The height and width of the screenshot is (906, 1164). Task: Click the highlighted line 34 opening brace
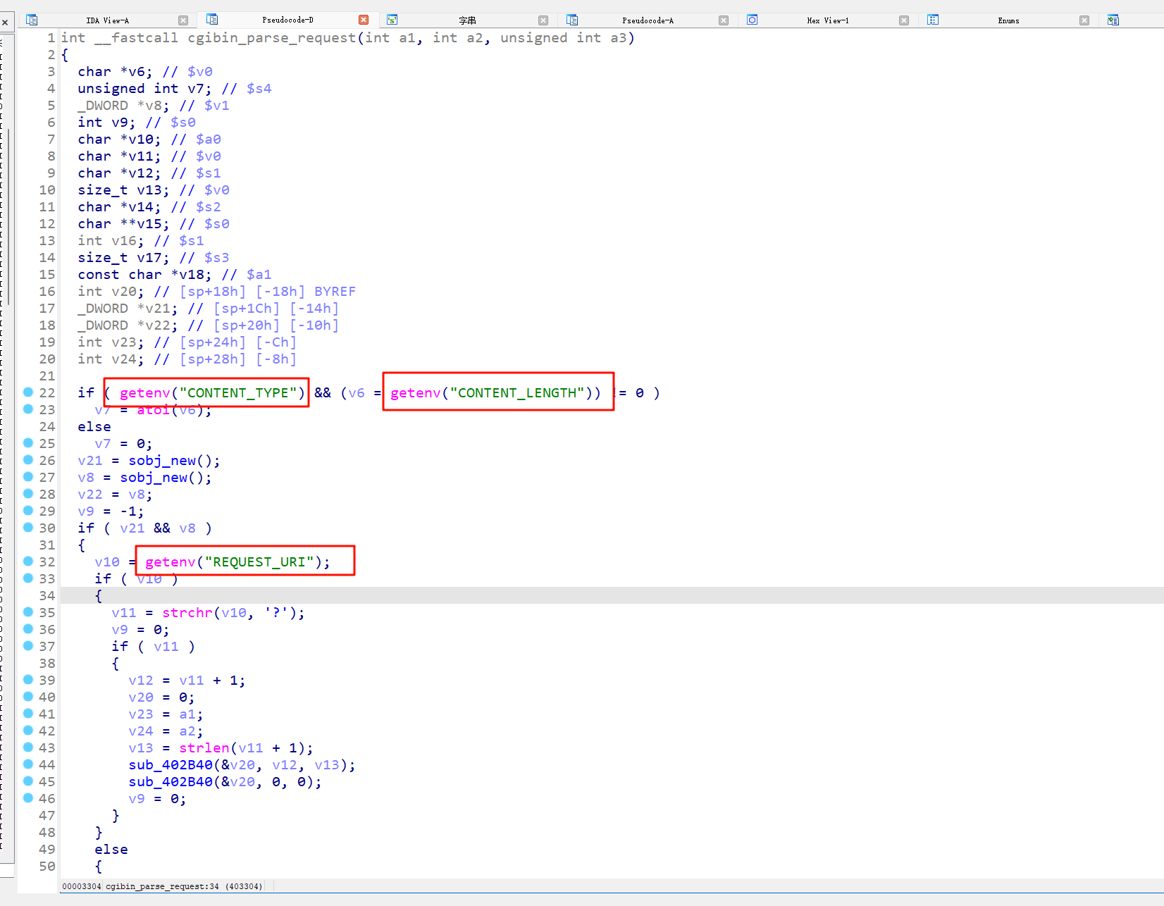[x=99, y=595]
